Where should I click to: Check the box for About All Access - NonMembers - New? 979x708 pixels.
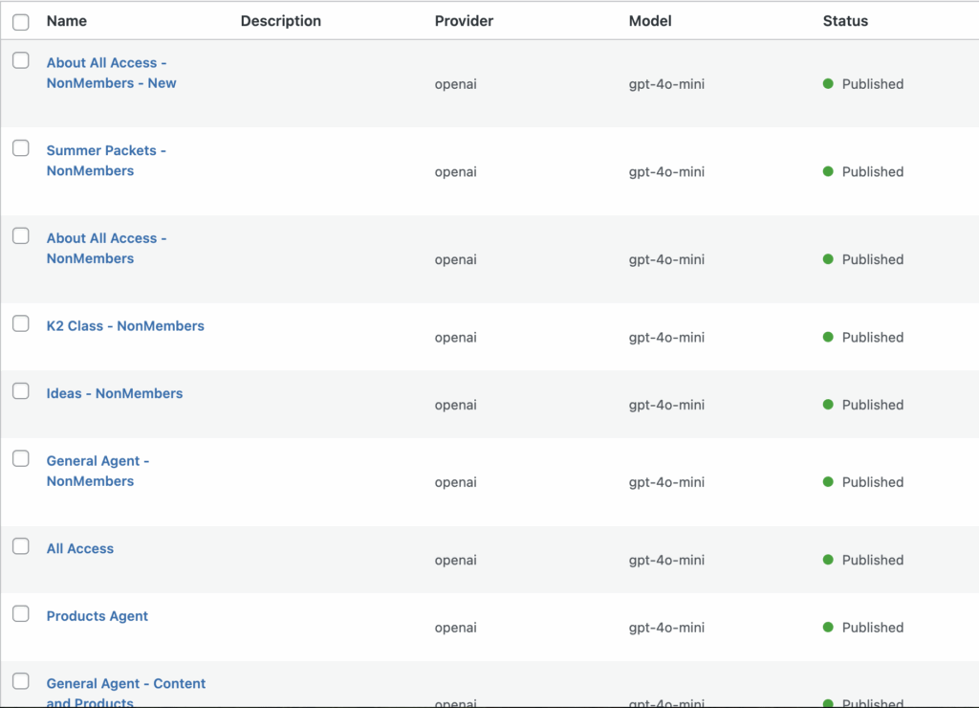point(21,60)
